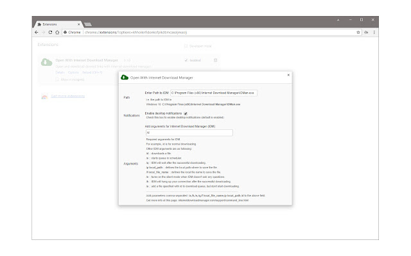411x256 pixels.
Task: Open a new tab next to Extensions
Action: [88, 24]
